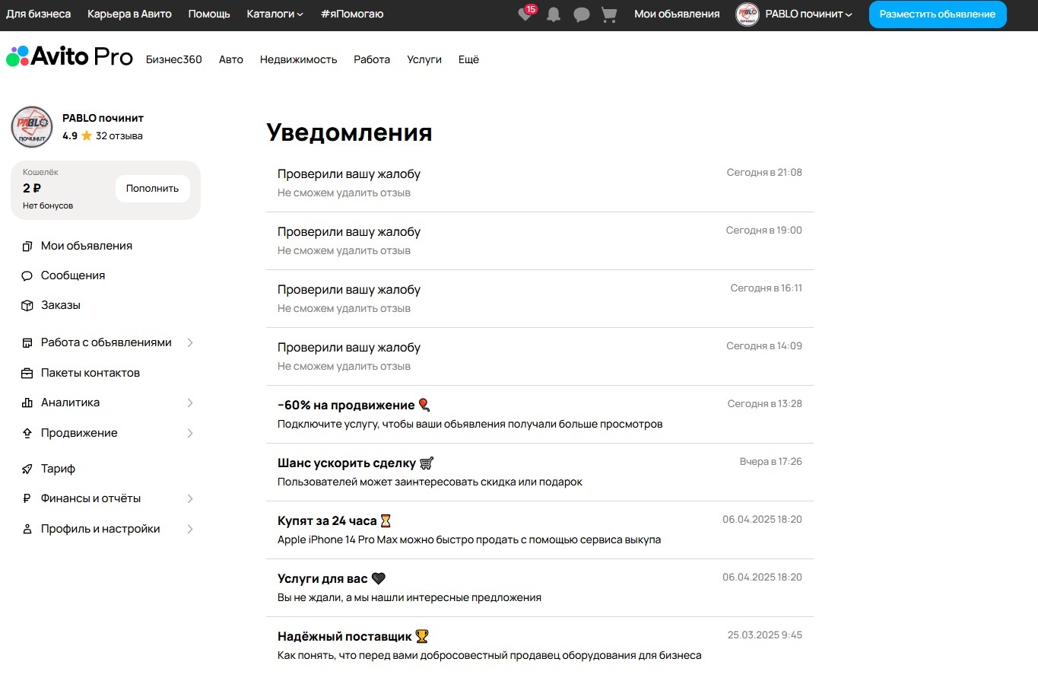Click PABLO починит profile avatar in sidebar

pyautogui.click(x=32, y=127)
